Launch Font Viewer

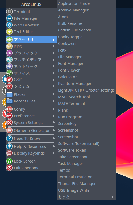pos(86,70)
